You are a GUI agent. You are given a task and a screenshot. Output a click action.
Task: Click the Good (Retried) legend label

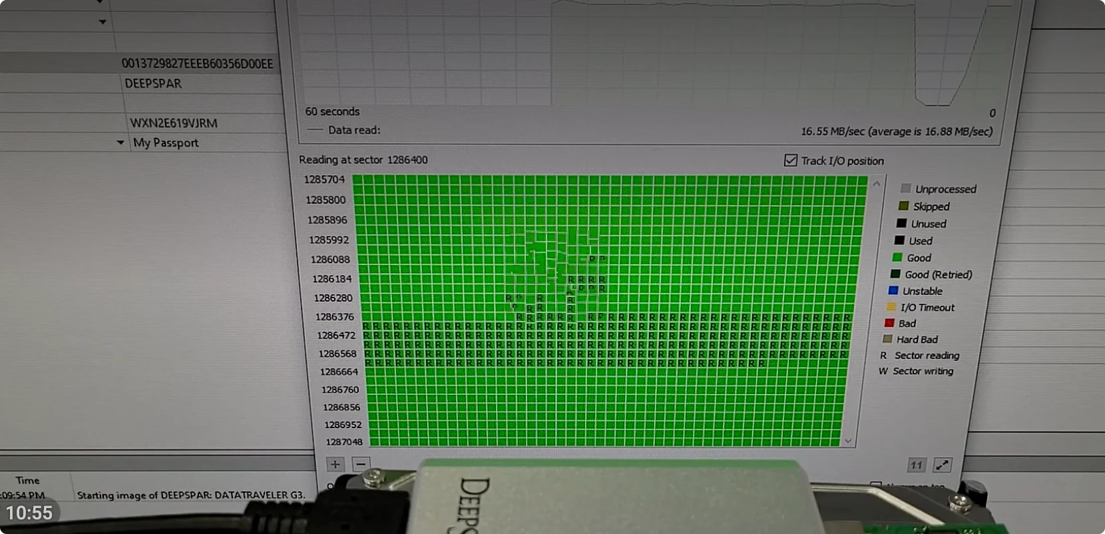(939, 274)
